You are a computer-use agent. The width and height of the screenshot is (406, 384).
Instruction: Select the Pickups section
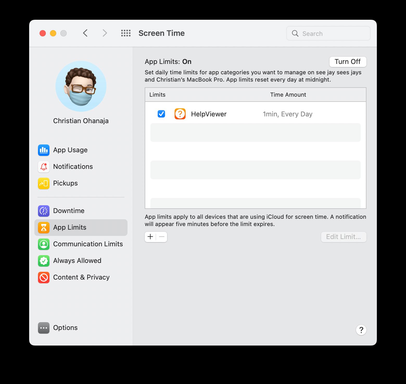(65, 183)
